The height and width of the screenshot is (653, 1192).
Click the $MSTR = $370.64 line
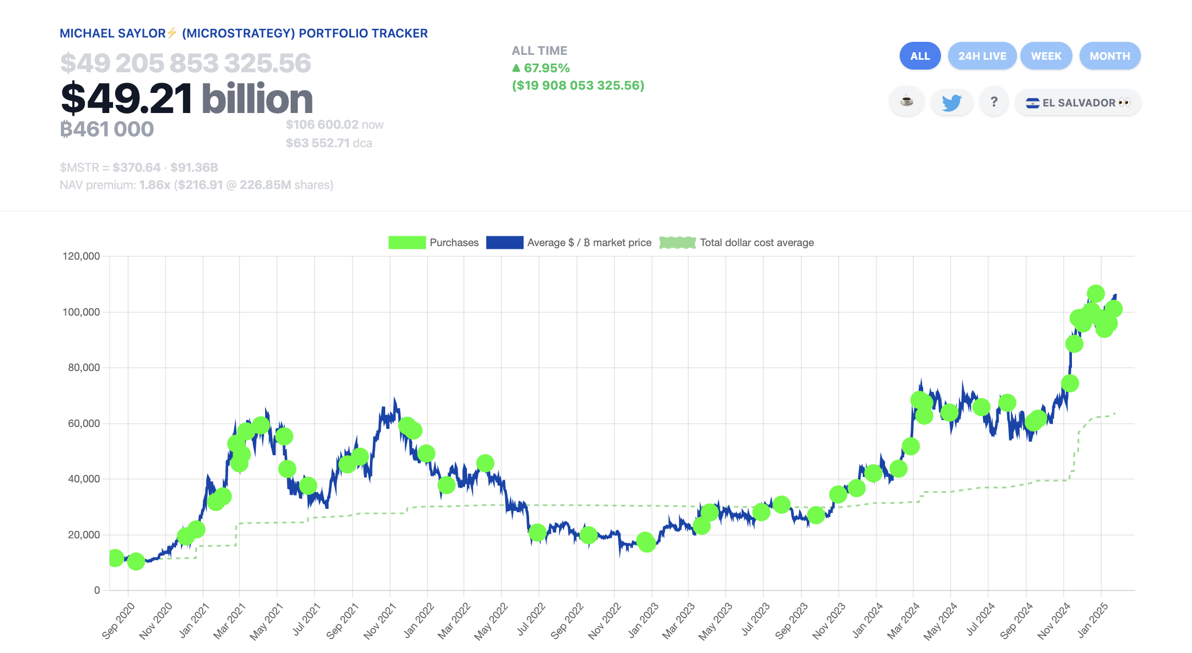139,167
